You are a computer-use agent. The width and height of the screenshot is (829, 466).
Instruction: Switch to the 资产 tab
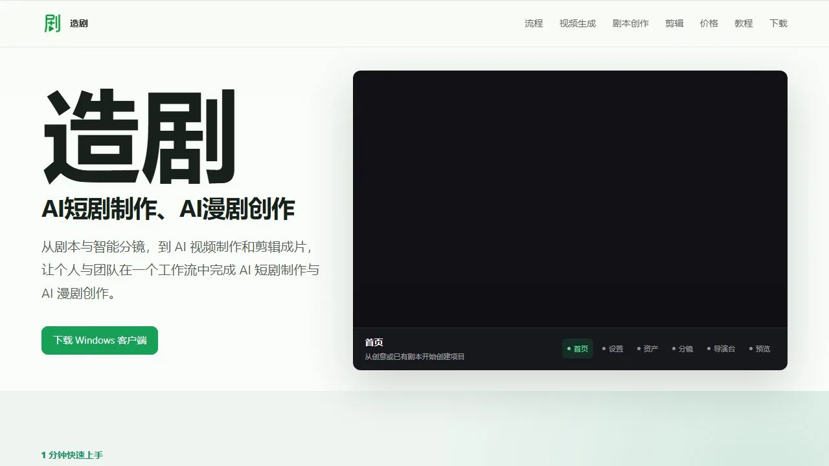(648, 349)
